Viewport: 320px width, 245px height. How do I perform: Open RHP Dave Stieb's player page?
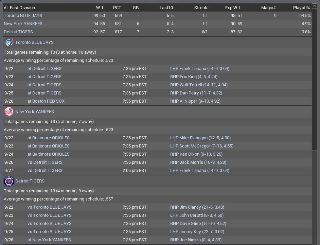point(198,224)
